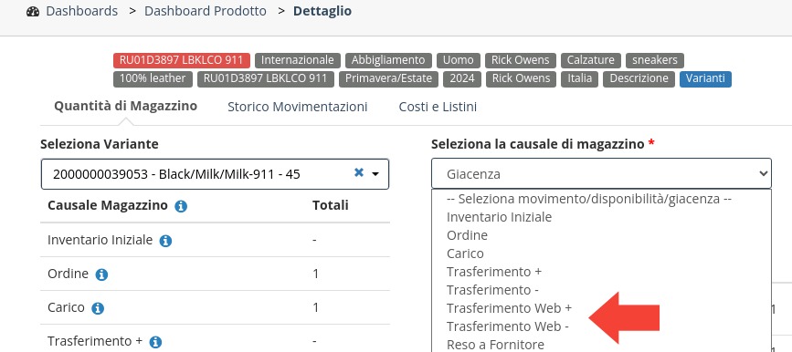
Task: Click the Dashboards gauge icon in breadcrumb
Action: pyautogui.click(x=33, y=11)
